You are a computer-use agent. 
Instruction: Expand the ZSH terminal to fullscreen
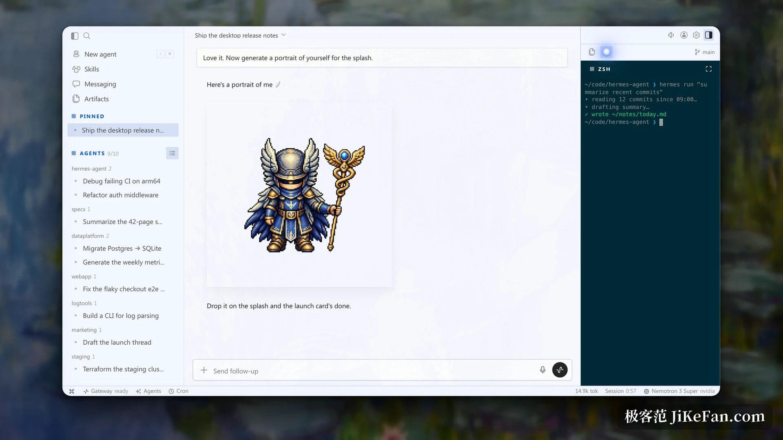point(709,69)
